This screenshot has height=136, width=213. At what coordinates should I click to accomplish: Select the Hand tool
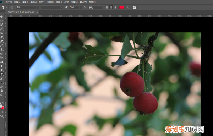(2, 91)
